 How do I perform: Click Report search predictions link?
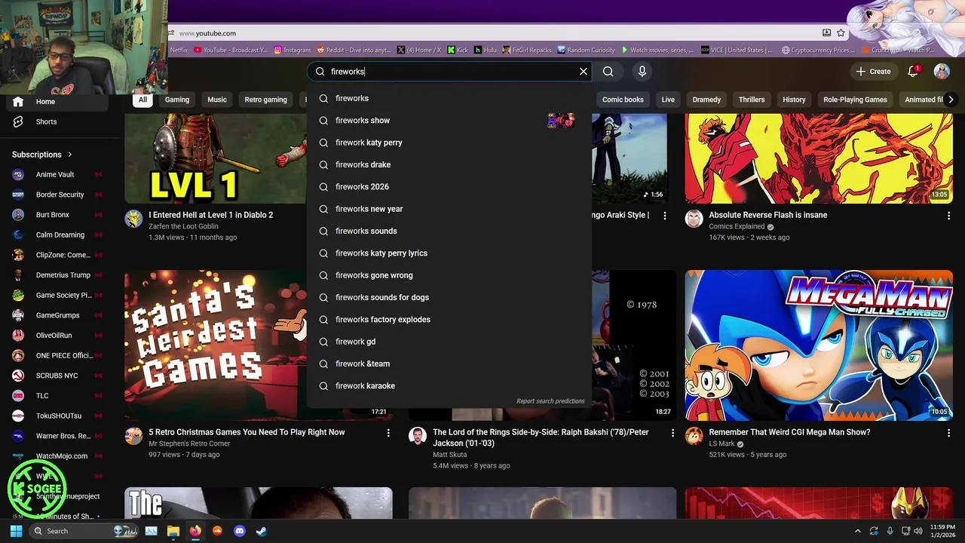[x=550, y=401]
